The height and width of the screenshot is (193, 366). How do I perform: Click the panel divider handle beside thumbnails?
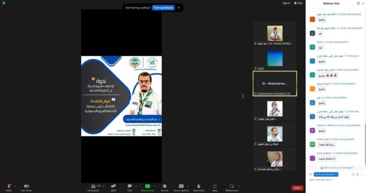[243, 96]
